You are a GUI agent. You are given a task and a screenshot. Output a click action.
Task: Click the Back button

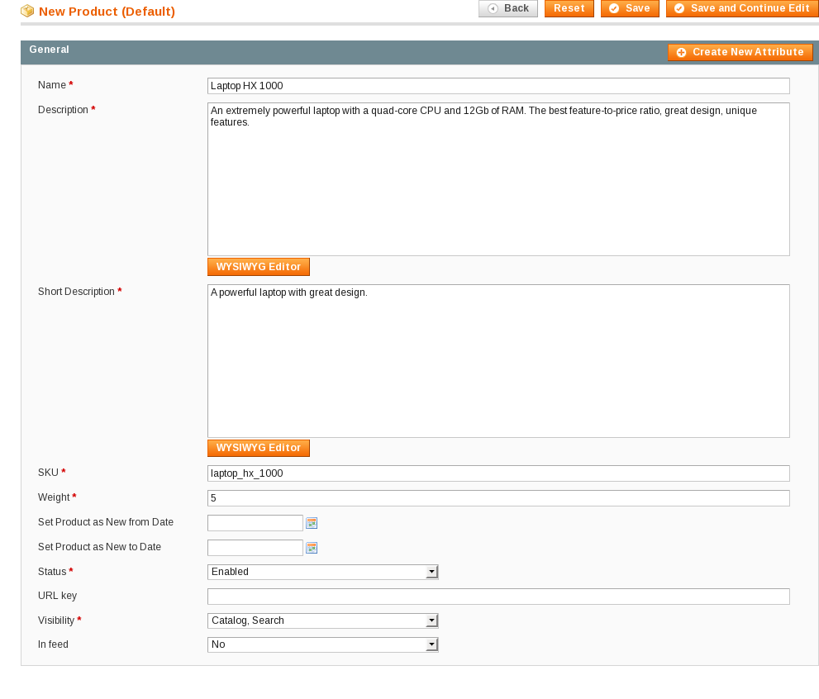(507, 8)
